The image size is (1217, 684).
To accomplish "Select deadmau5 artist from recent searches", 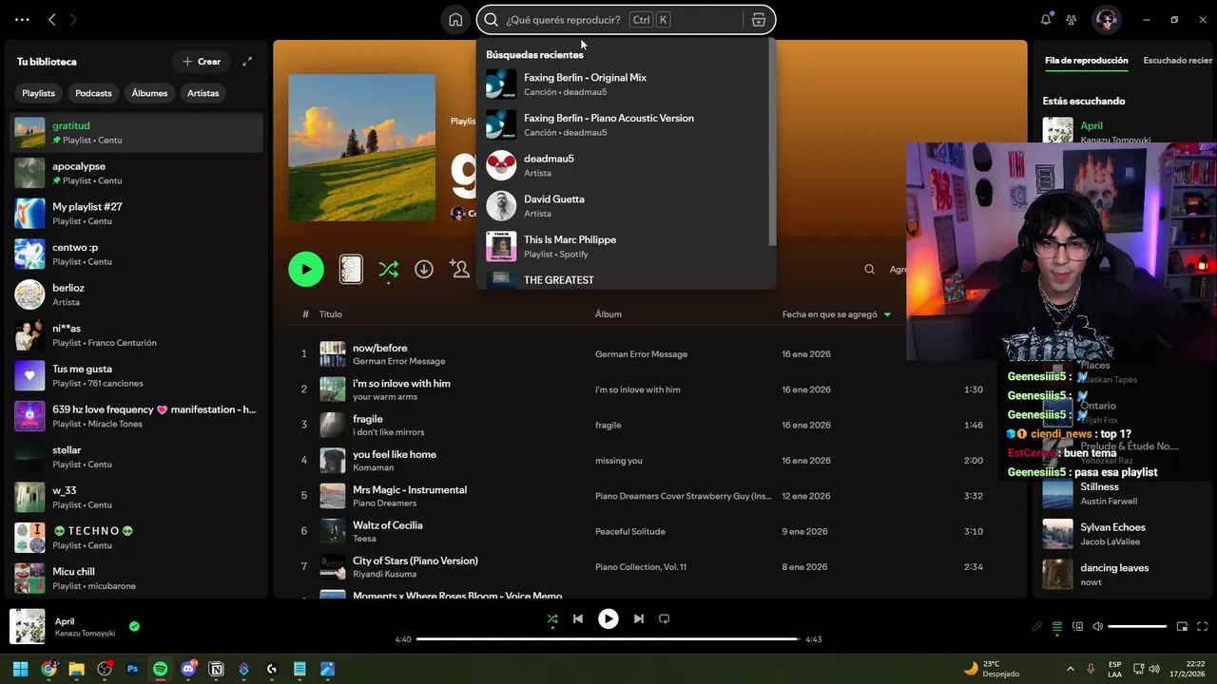I will coord(626,165).
